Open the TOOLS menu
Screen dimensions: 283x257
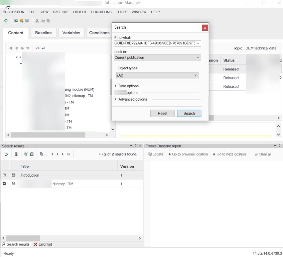point(121,12)
